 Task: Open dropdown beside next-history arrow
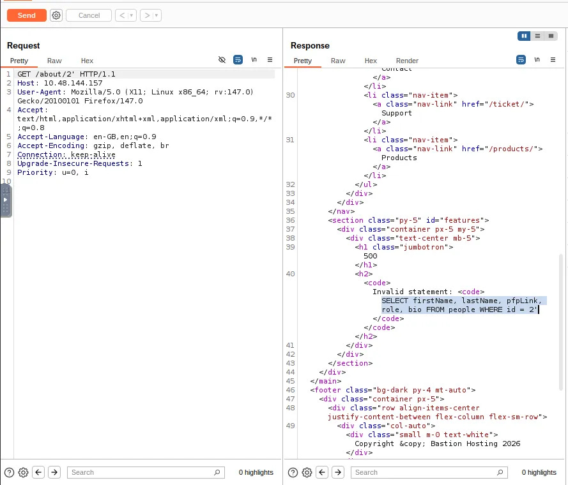pyautogui.click(x=157, y=15)
